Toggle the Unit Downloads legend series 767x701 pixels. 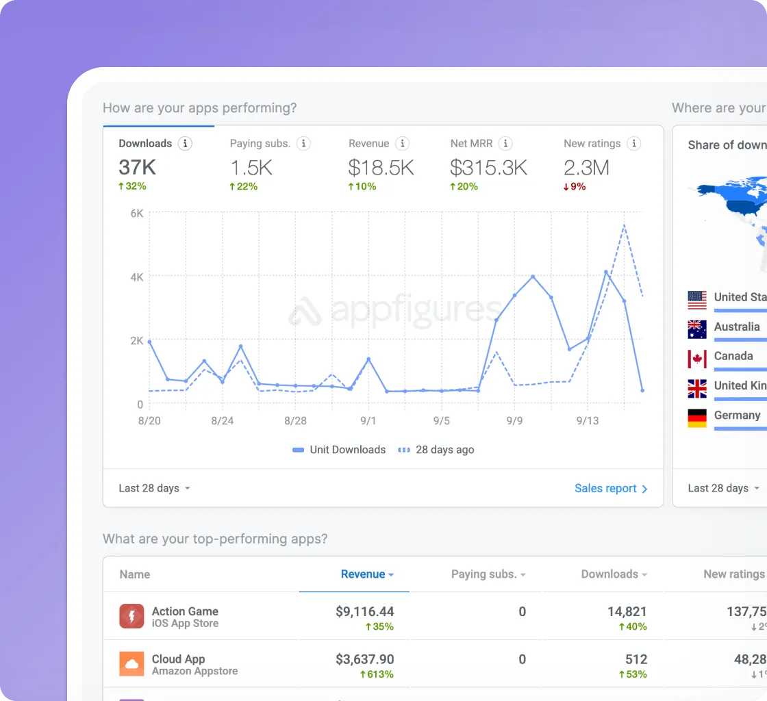pos(339,450)
